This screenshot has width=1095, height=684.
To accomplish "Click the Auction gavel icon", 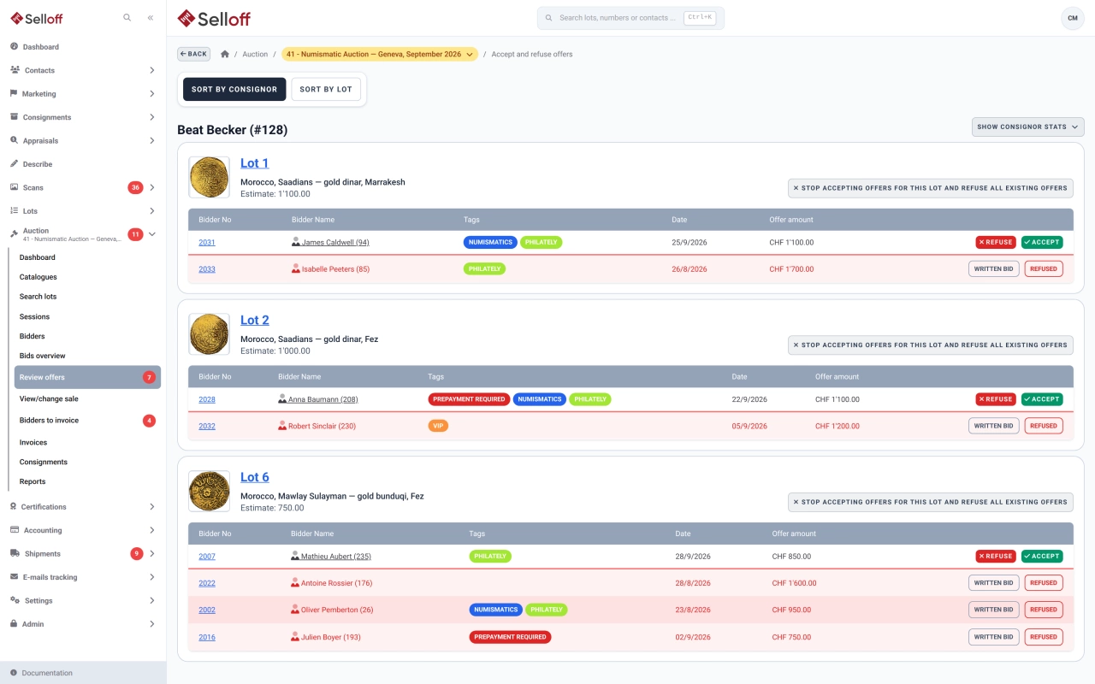I will (15, 234).
